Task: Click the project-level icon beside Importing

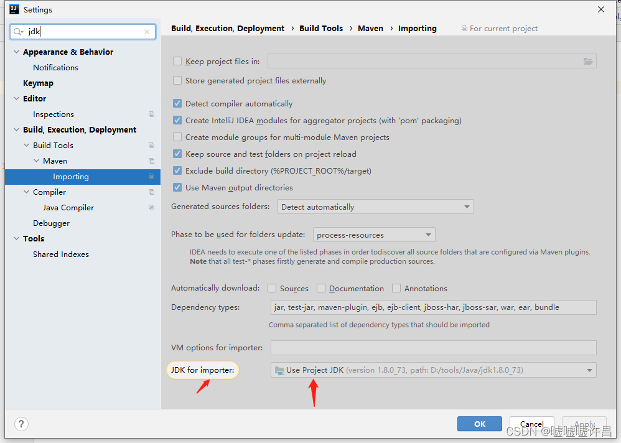Action: (151, 177)
